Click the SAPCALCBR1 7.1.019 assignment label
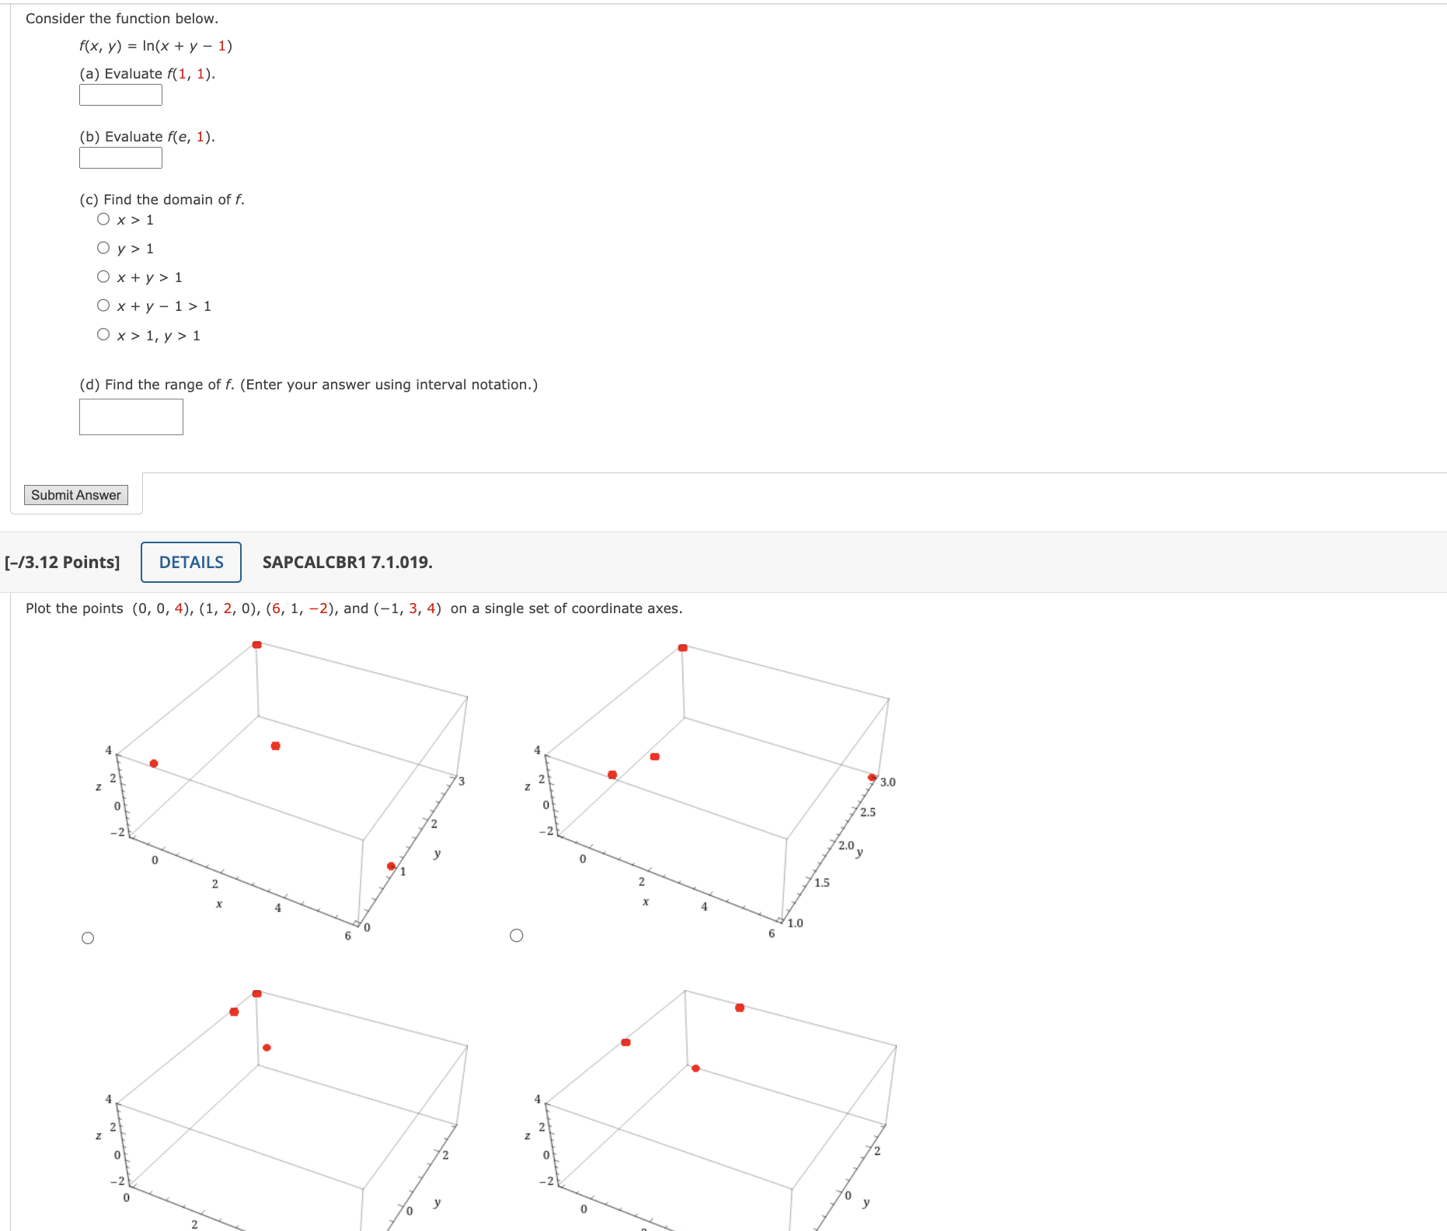The width and height of the screenshot is (1447, 1231). click(x=347, y=562)
